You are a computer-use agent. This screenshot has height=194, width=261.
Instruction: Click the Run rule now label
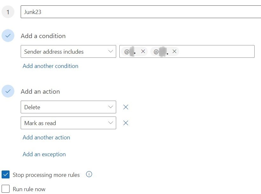(x=29, y=189)
